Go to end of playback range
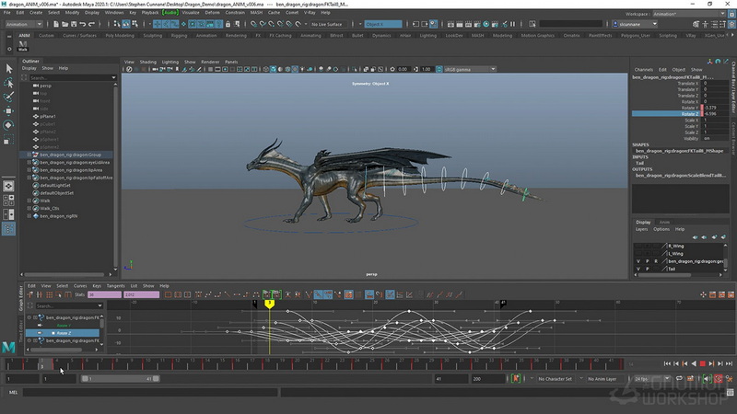This screenshot has height=414, width=737. point(729,363)
